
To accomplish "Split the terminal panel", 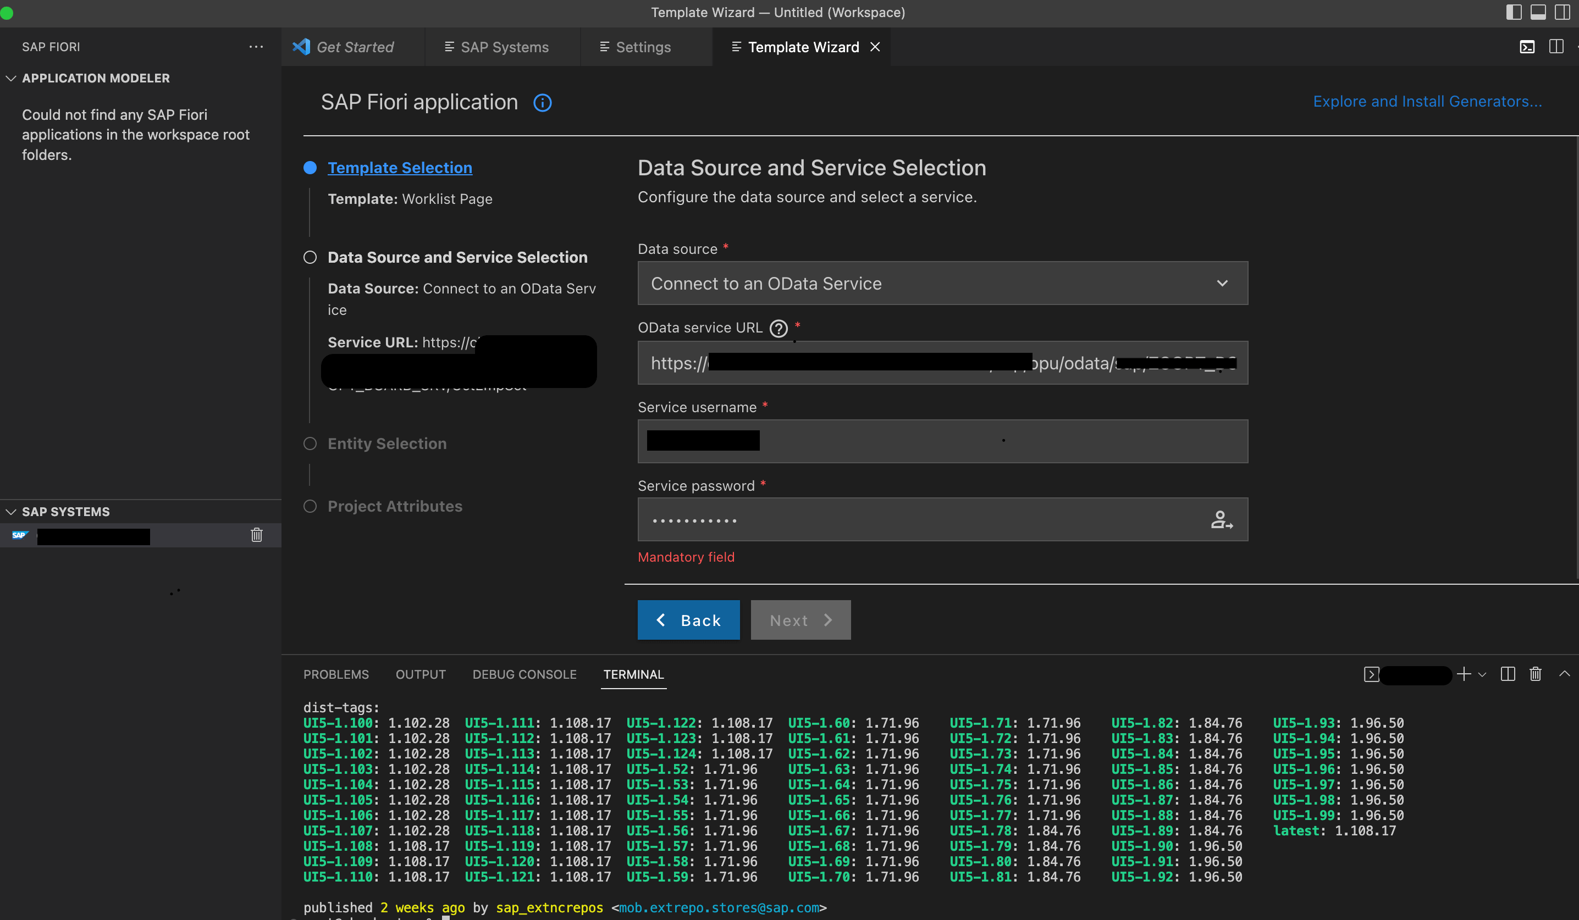I will (1508, 674).
